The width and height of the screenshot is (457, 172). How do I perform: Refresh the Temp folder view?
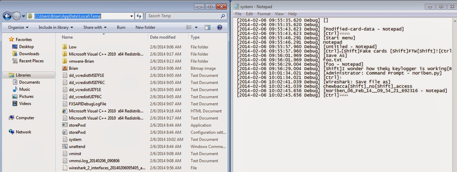pyautogui.click(x=139, y=16)
